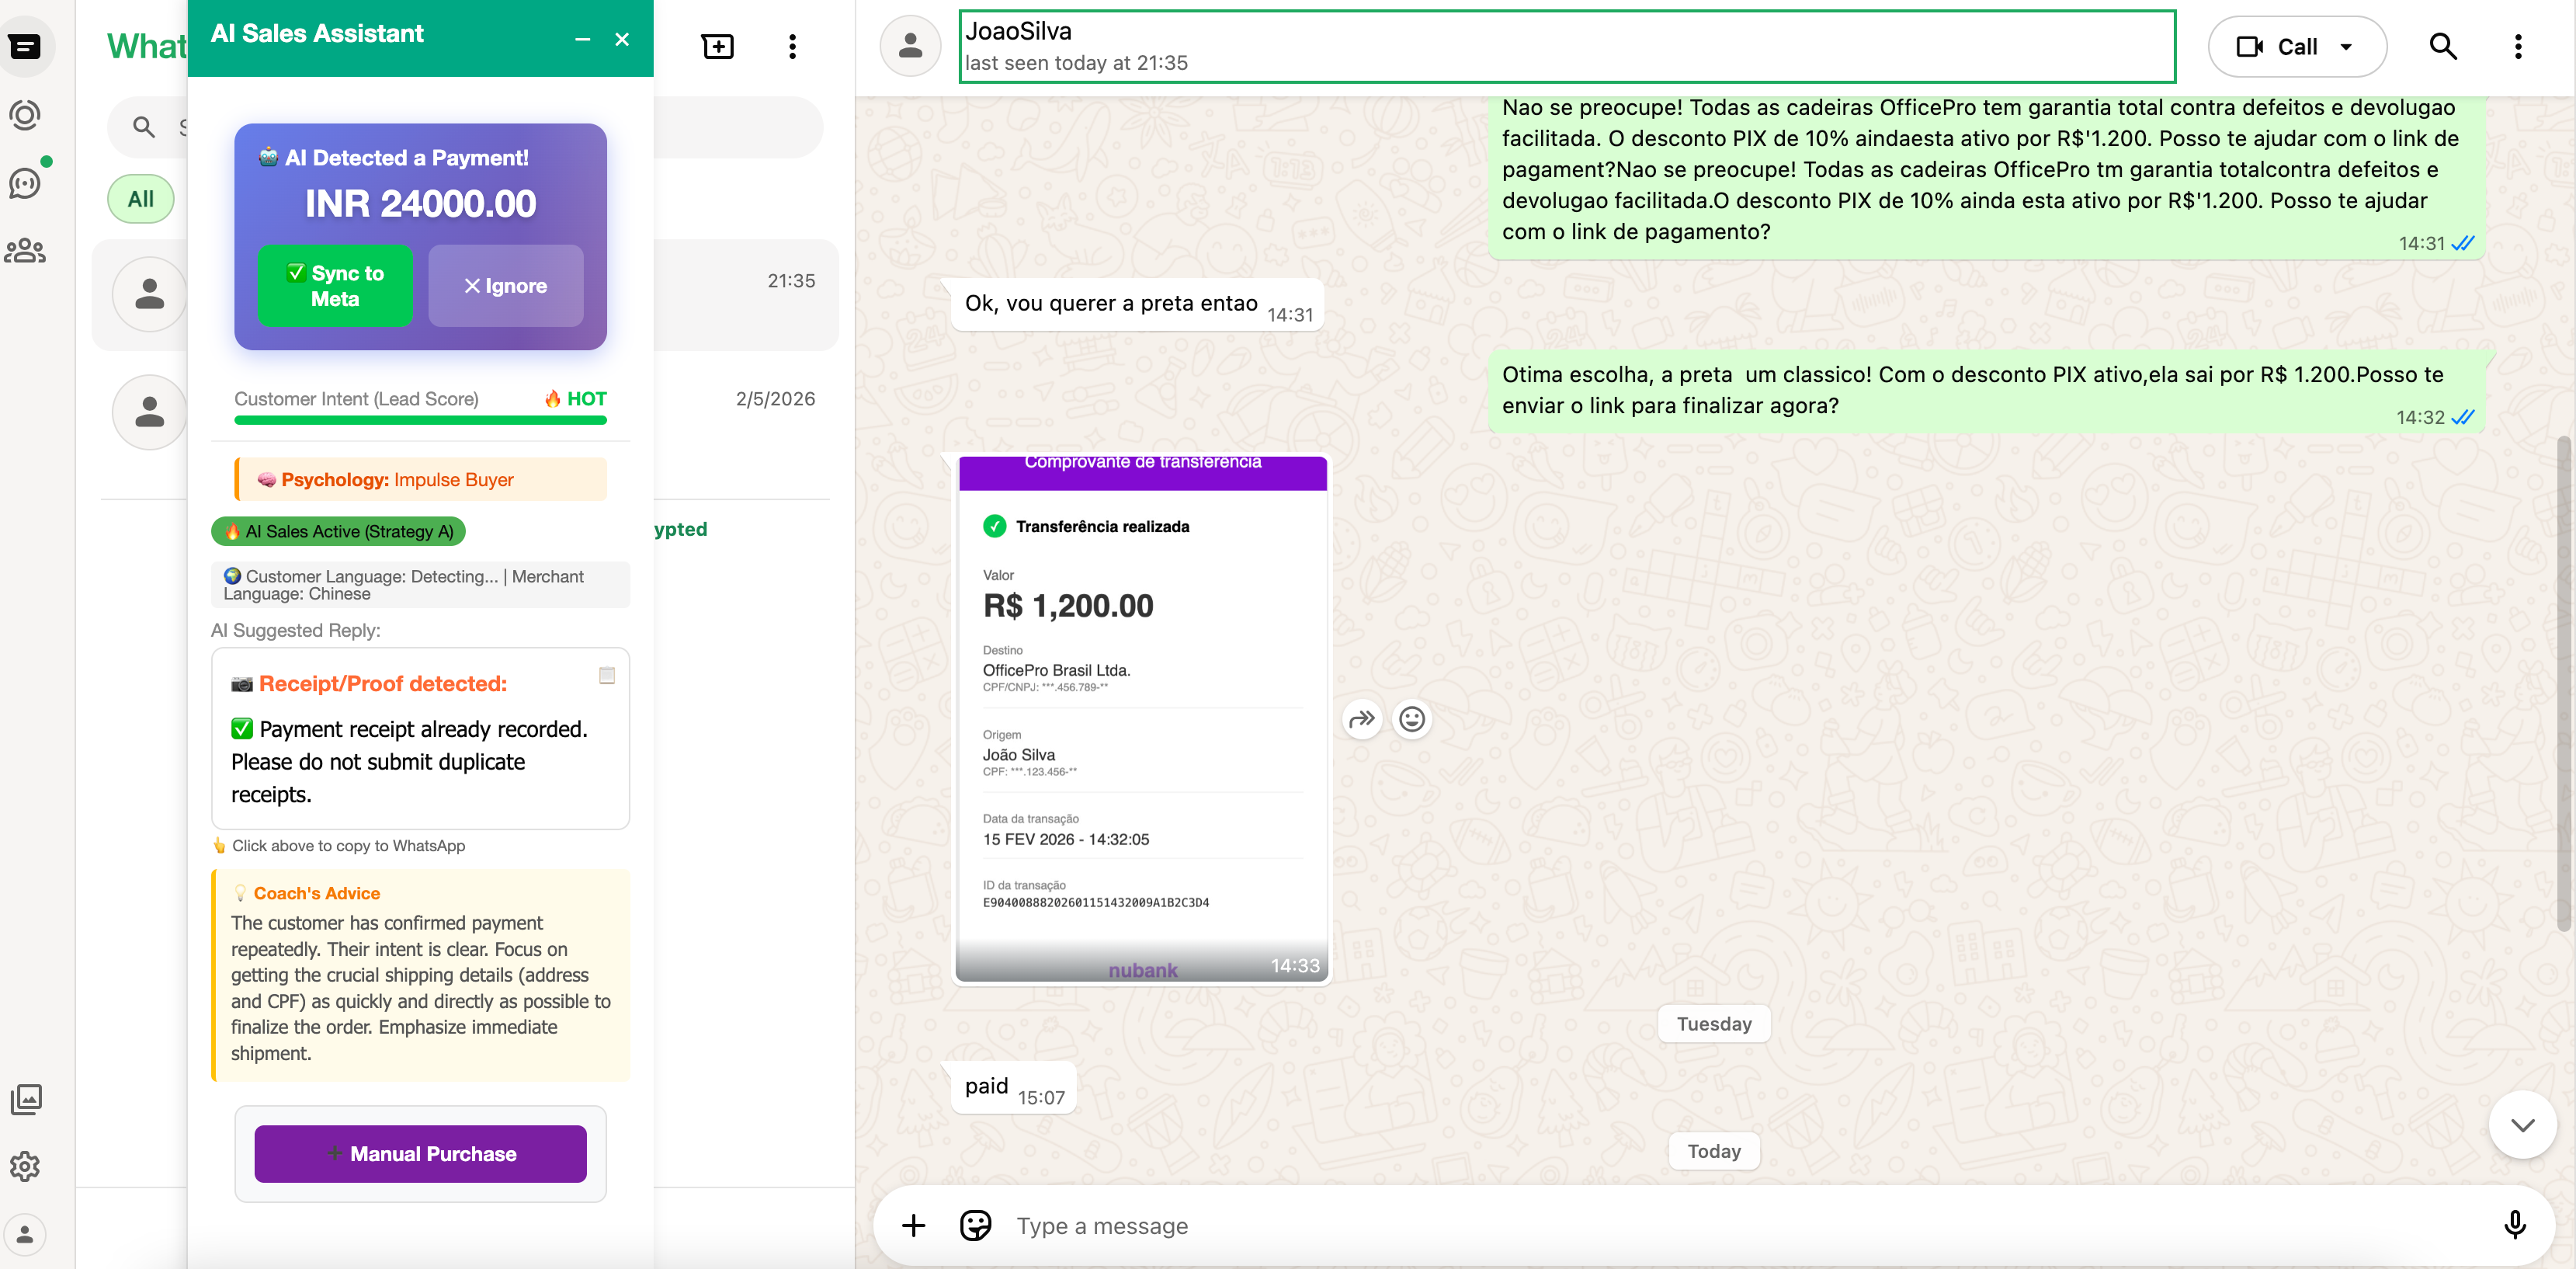Collapse the AI Sales Assistant panel
This screenshot has height=1269, width=2576.
(582, 39)
